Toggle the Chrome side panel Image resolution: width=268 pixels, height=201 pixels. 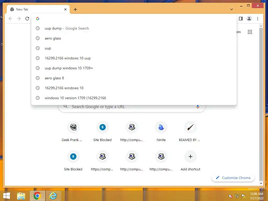pos(241,19)
